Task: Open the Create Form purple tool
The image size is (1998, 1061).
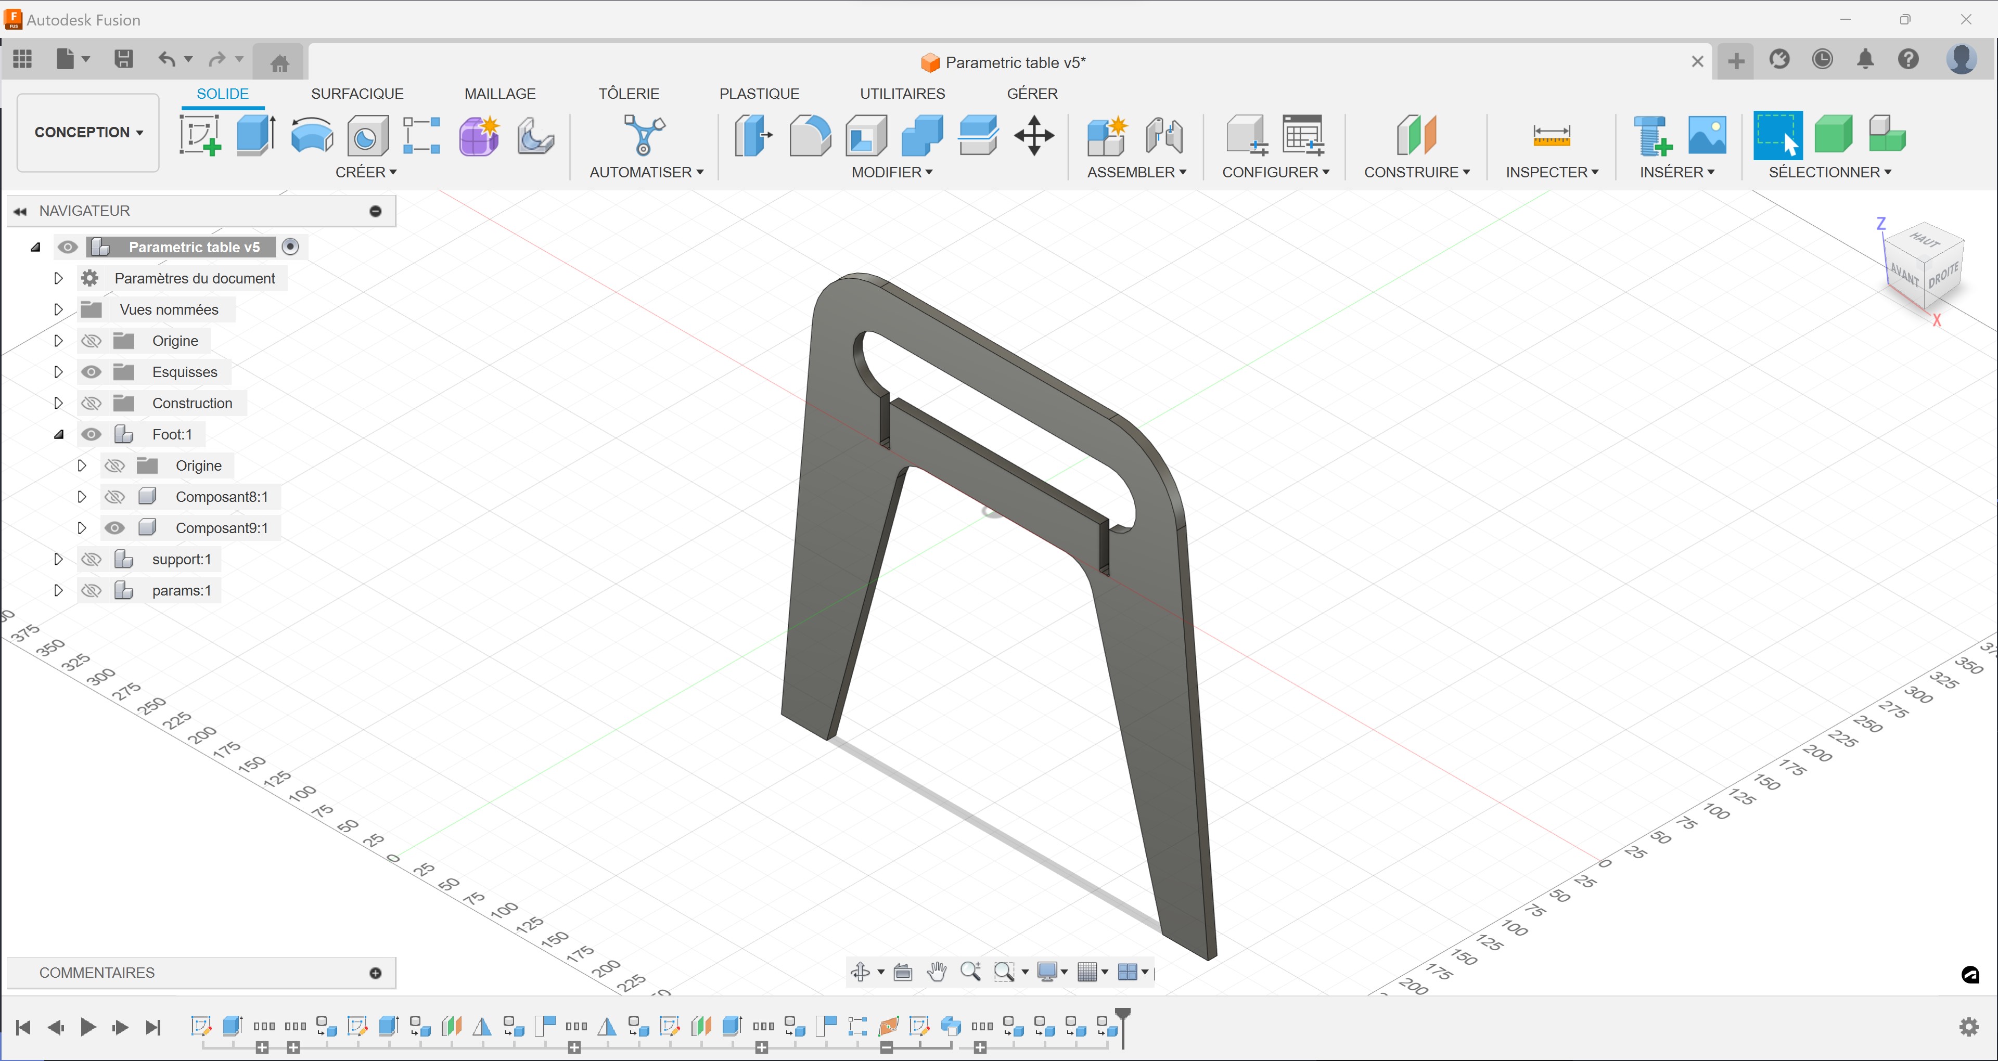Action: pyautogui.click(x=479, y=136)
